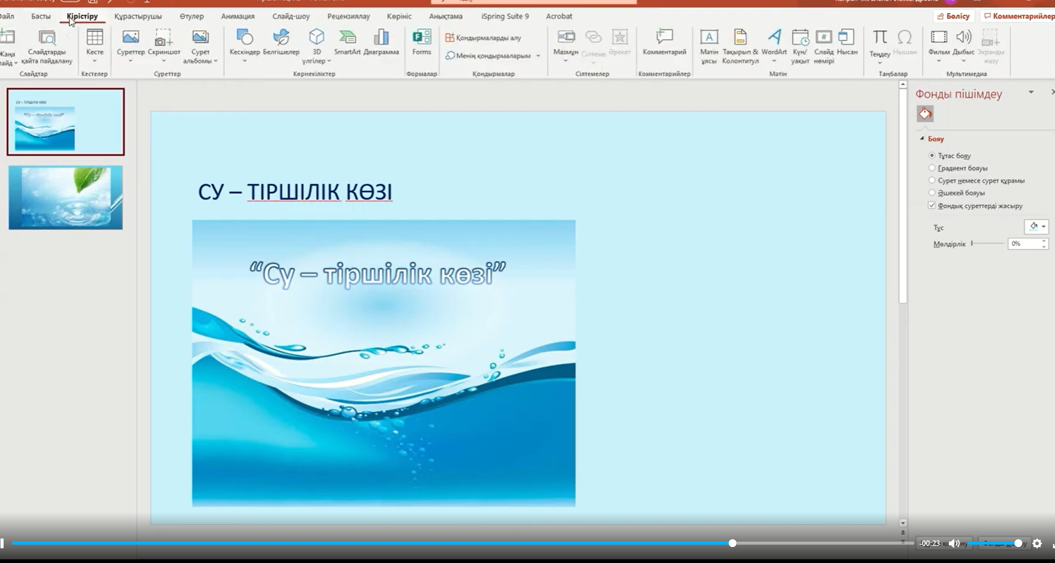Click the WordArt icon
The image size is (1055, 563).
[x=774, y=42]
